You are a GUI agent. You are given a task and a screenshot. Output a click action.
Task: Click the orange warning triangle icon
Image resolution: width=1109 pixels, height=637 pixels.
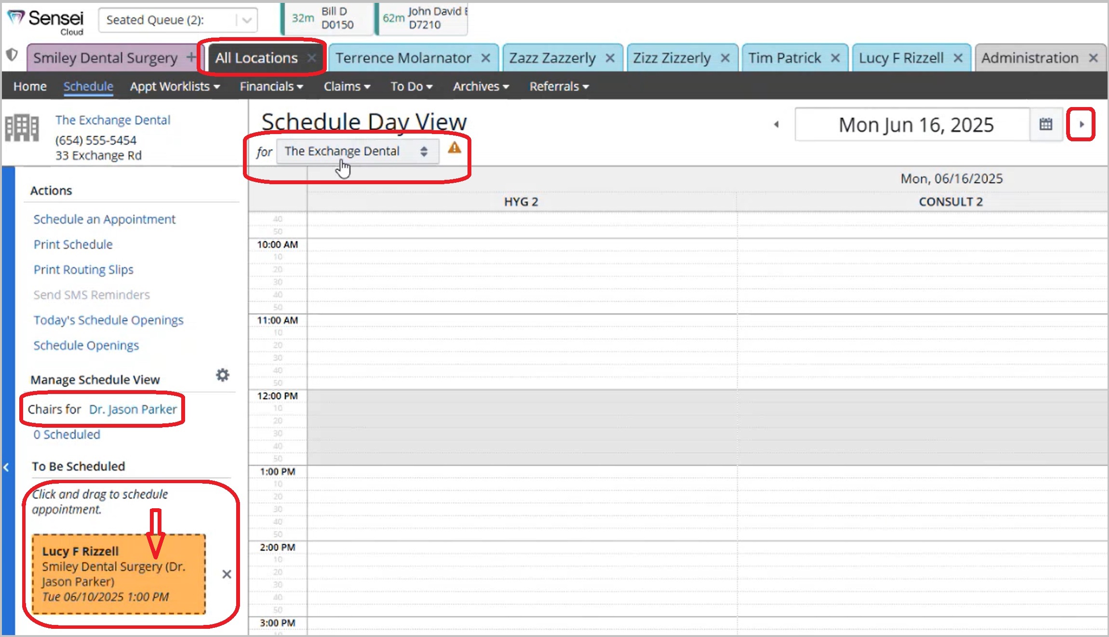pyautogui.click(x=454, y=148)
